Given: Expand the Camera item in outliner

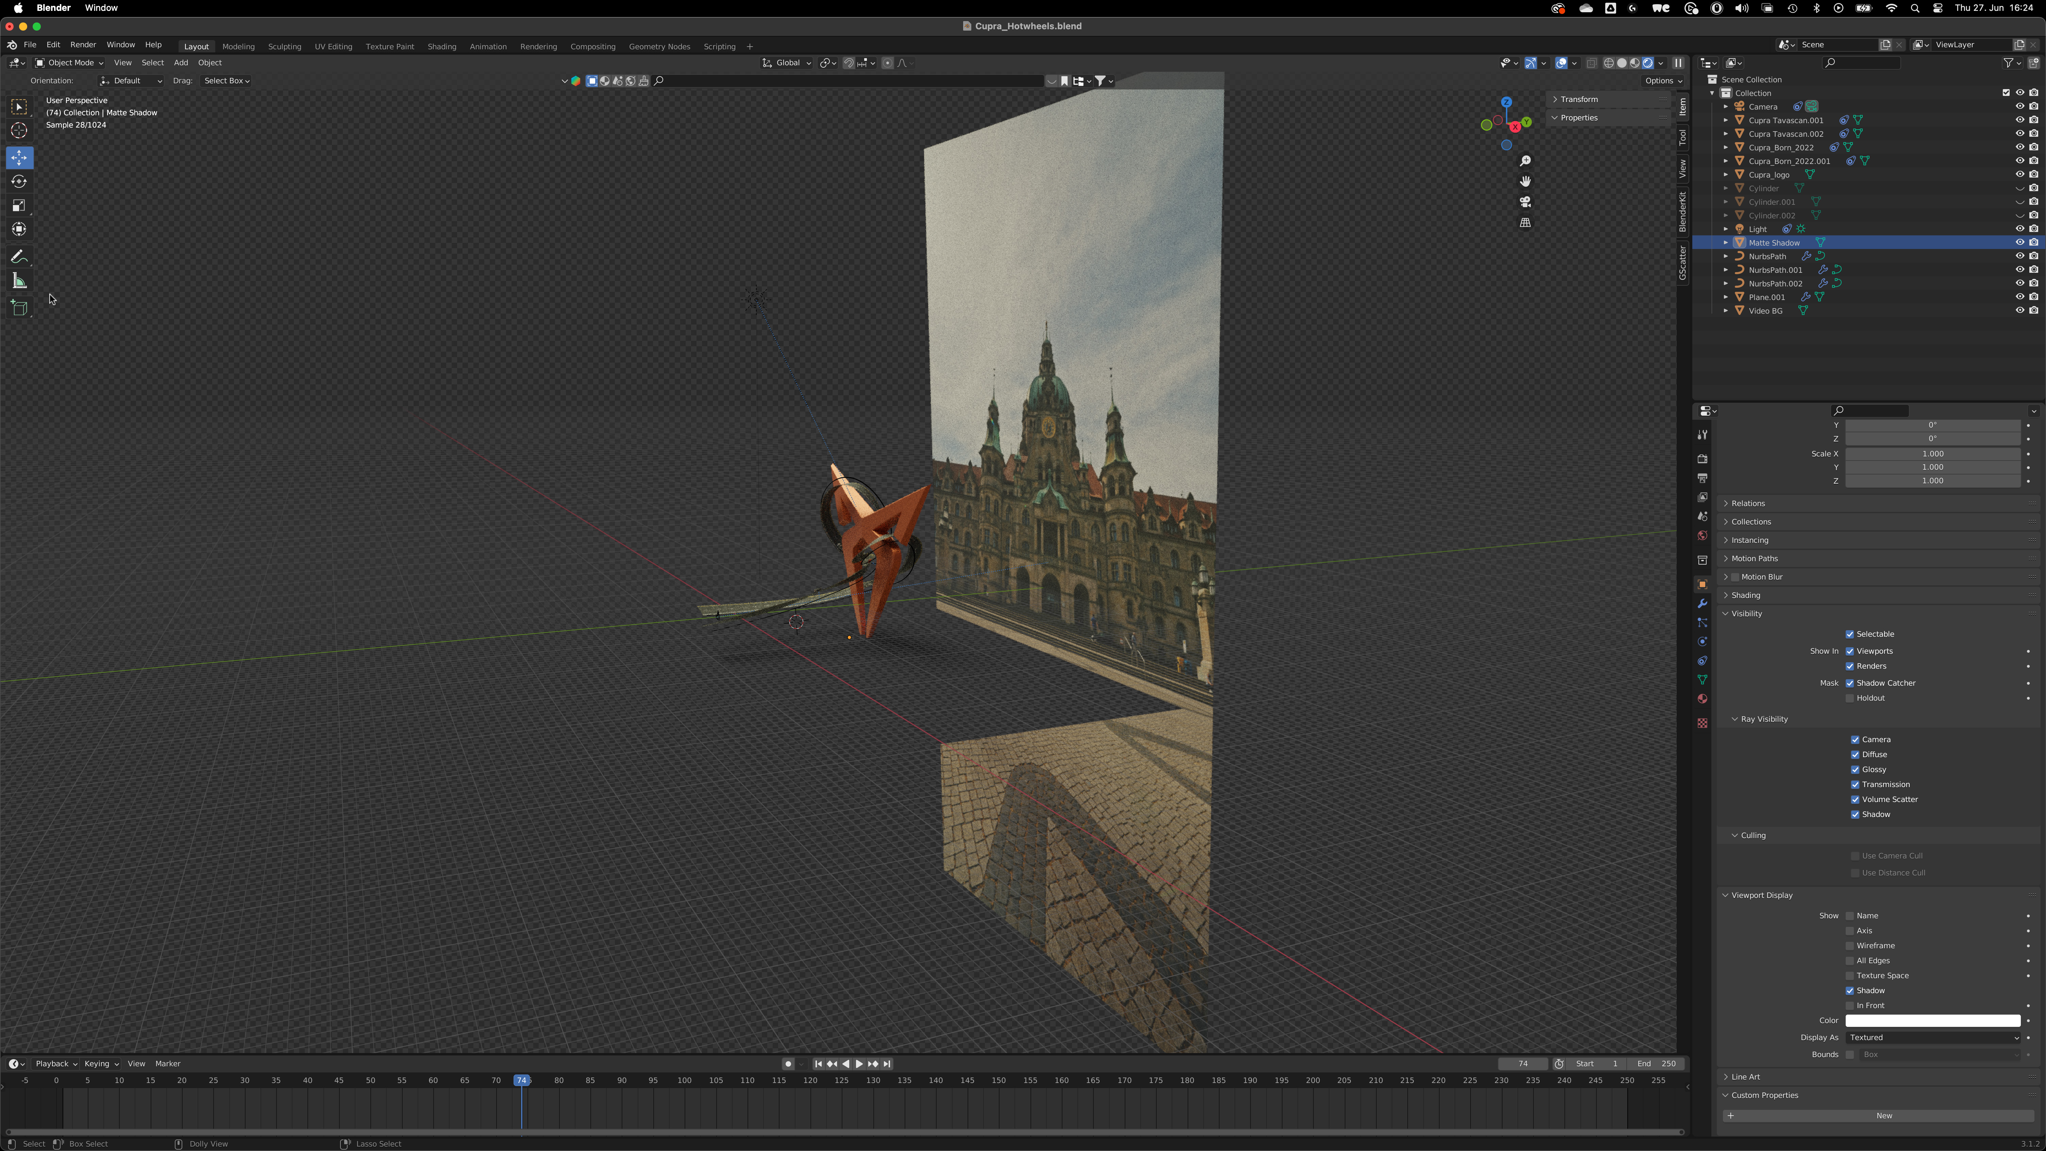Looking at the screenshot, I should pos(1726,106).
